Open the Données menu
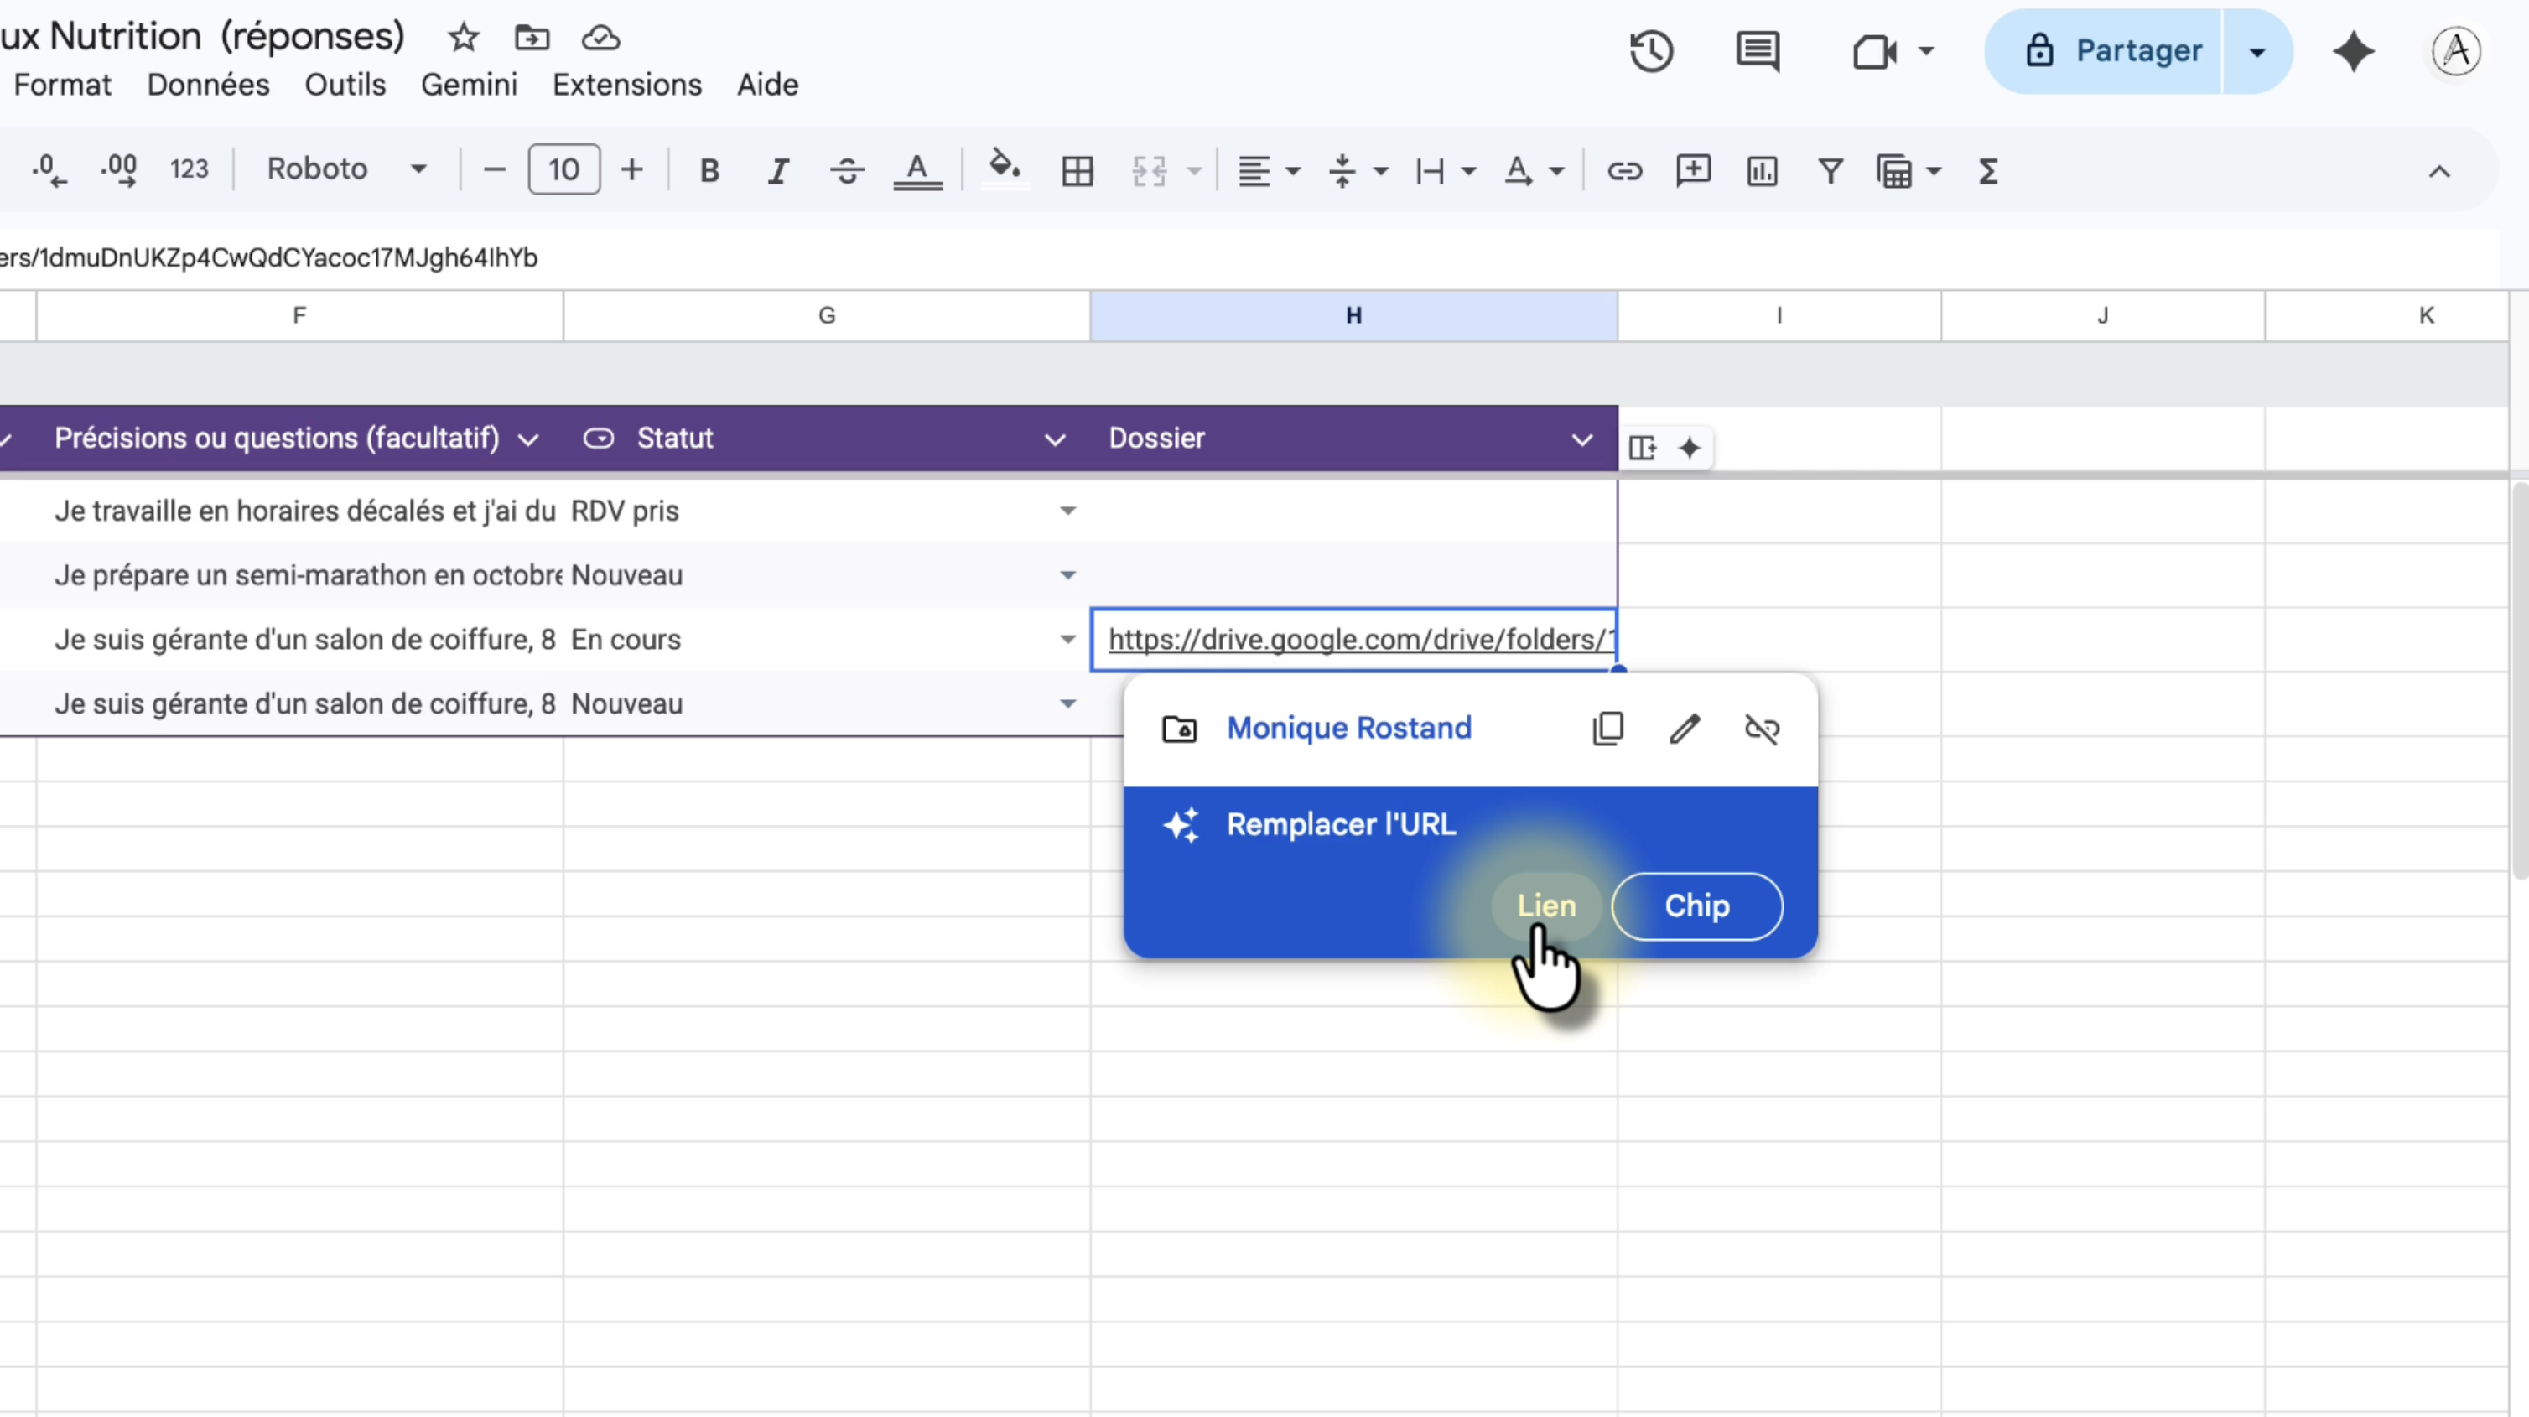Screen dimensions: 2529x1417 208,85
